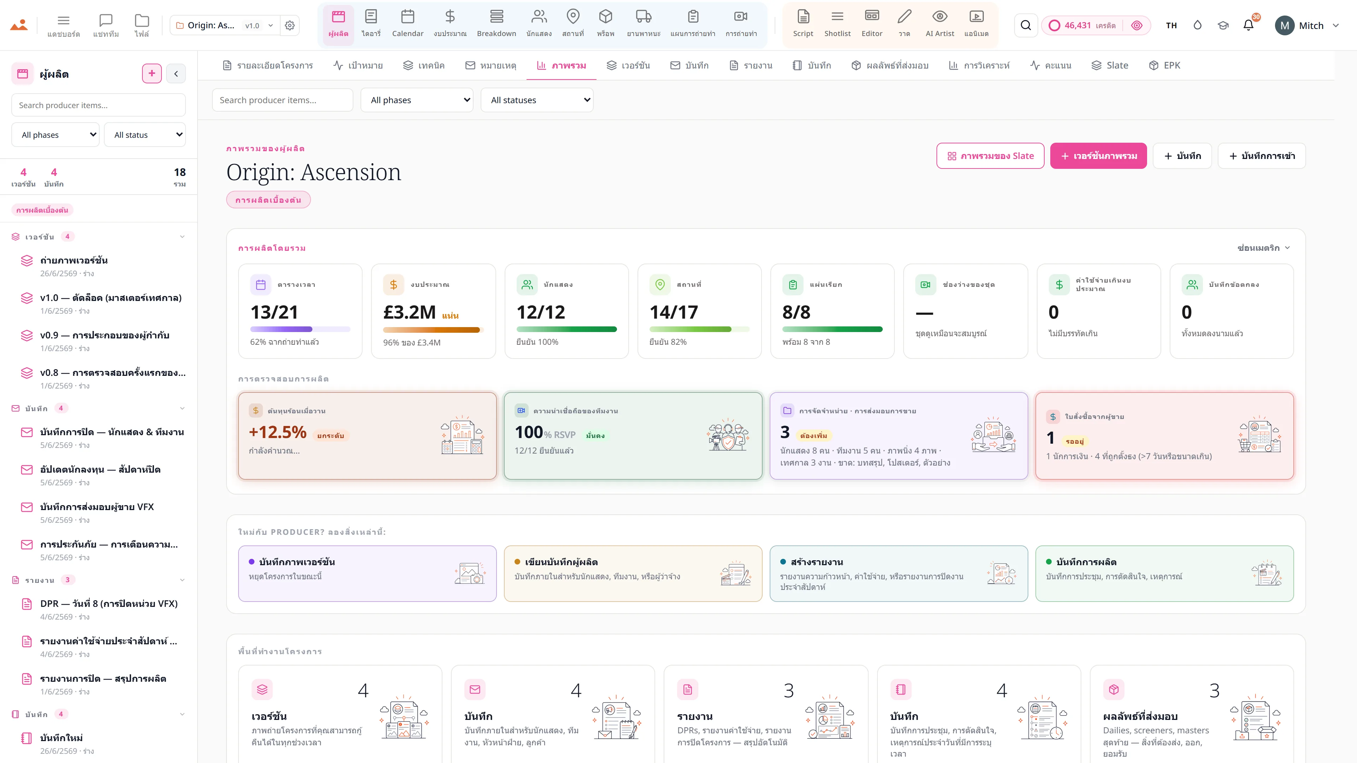Open the Animate (แอนิเมต) tool
The height and width of the screenshot is (763, 1357).
[976, 25]
